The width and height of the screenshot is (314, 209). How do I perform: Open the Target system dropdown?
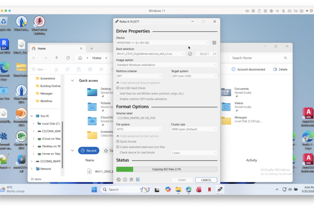(x=194, y=76)
